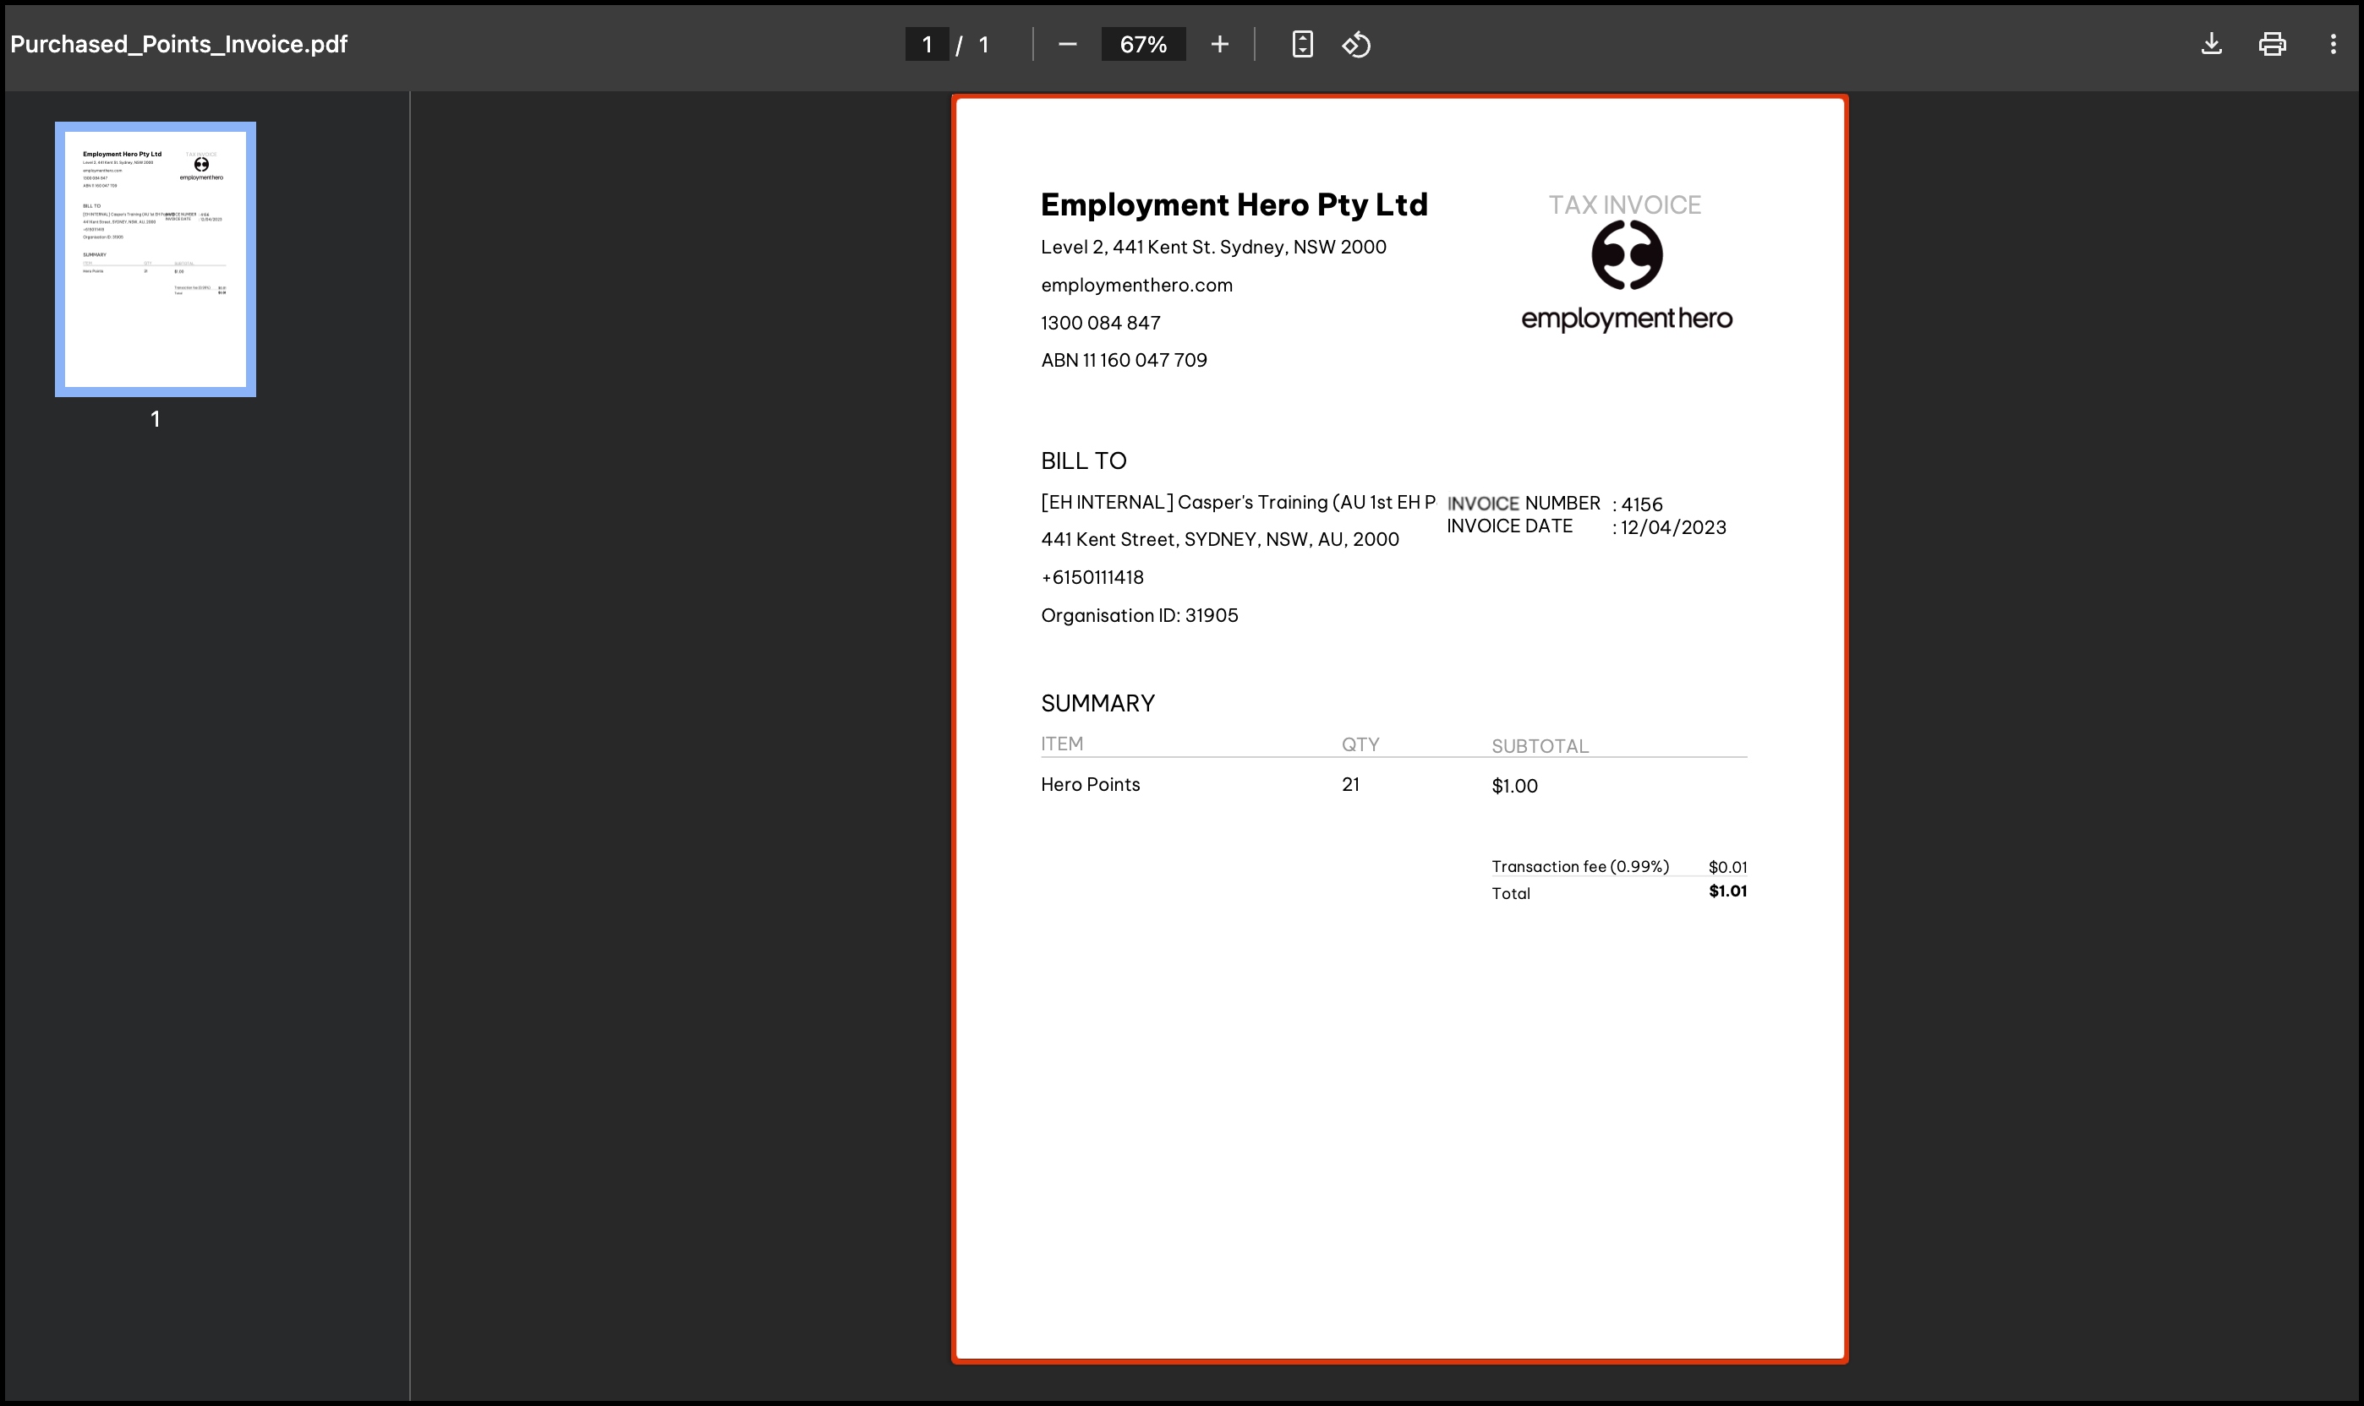The height and width of the screenshot is (1406, 2364).
Task: Click the thumbnail page label 1
Action: point(156,419)
